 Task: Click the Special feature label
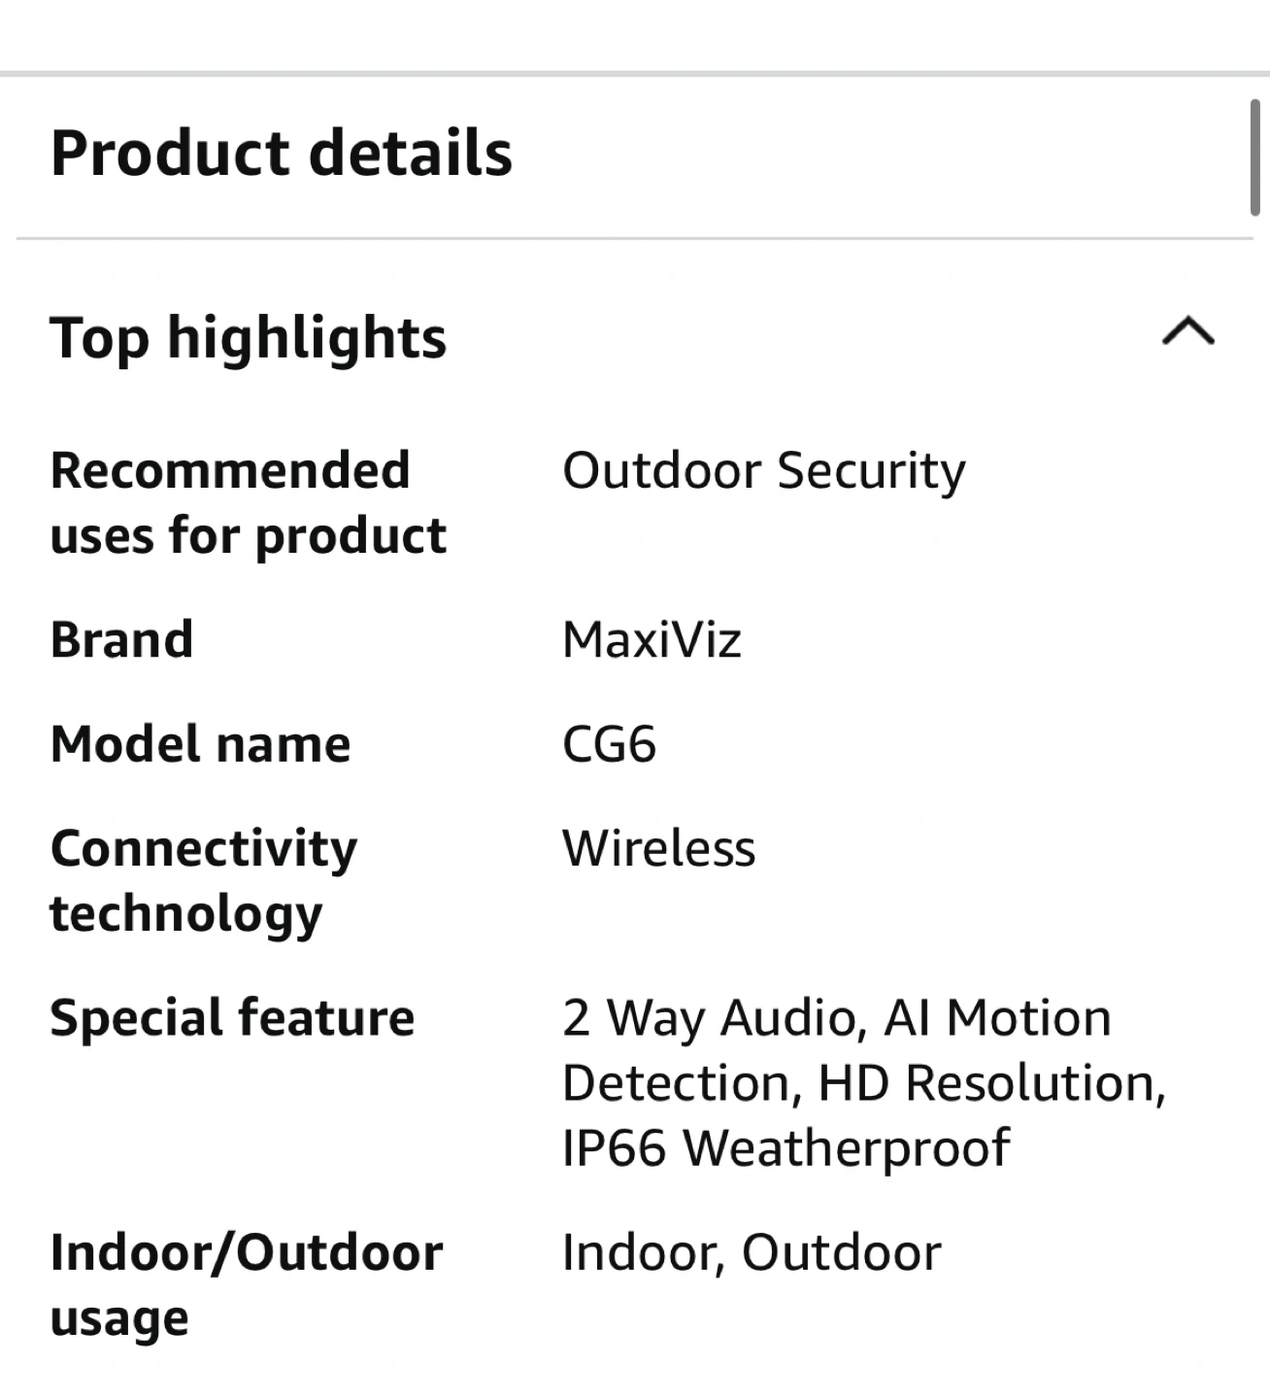[x=232, y=1018]
